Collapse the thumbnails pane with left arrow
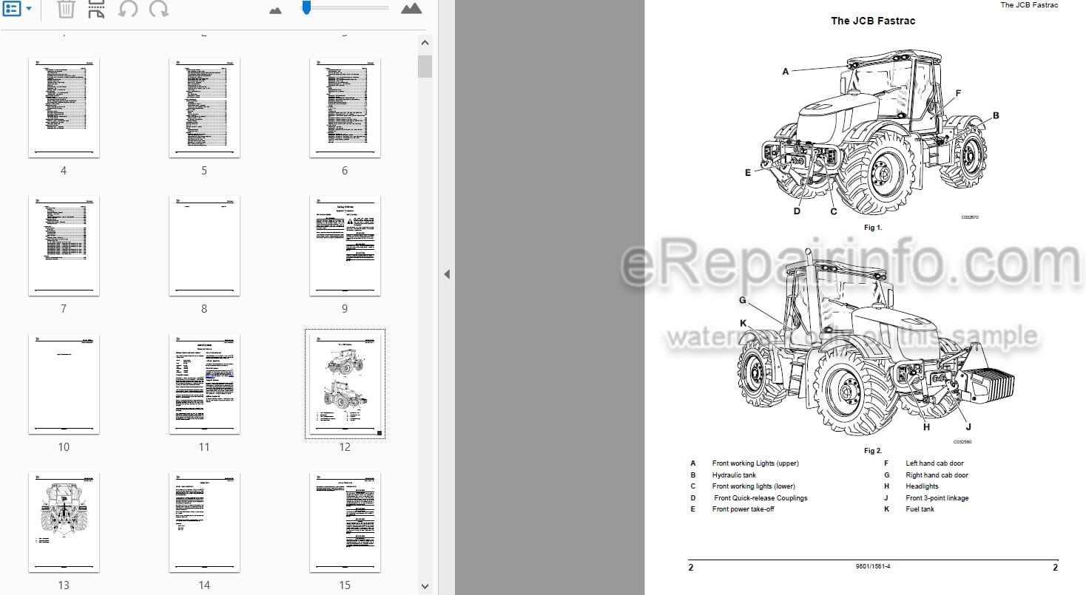This screenshot has height=595, width=1086. [446, 274]
